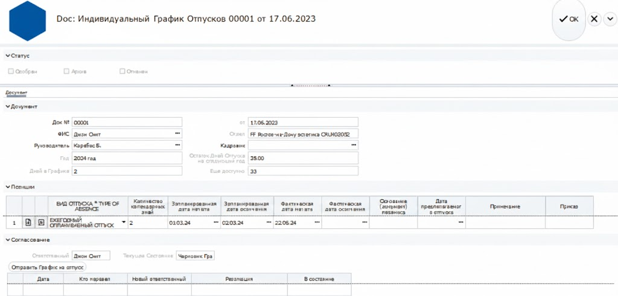
Task: Click the Резолюция column header
Action: [239, 278]
